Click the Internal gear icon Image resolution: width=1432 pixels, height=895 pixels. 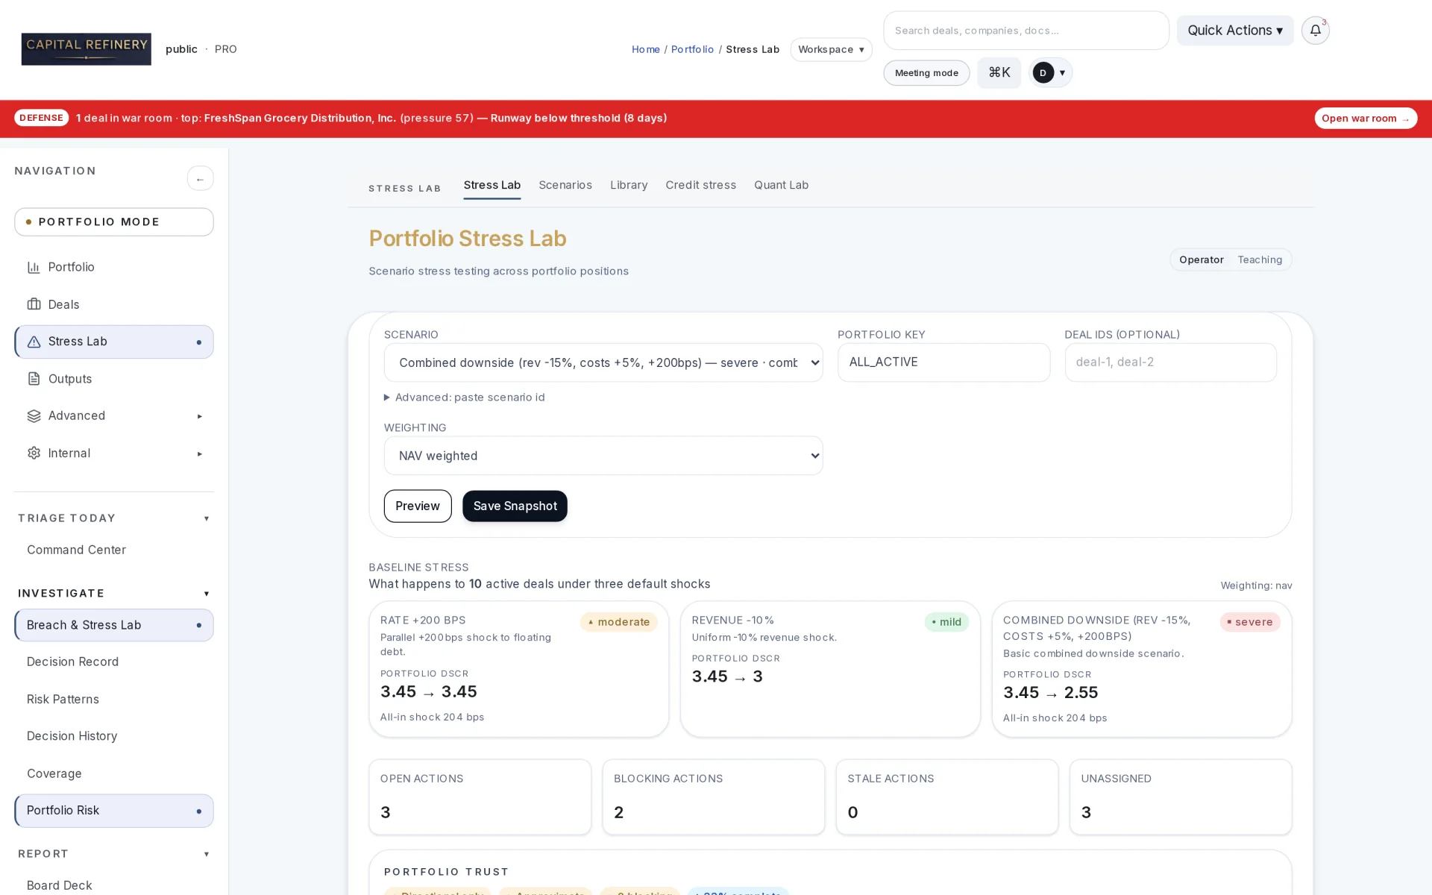(34, 453)
